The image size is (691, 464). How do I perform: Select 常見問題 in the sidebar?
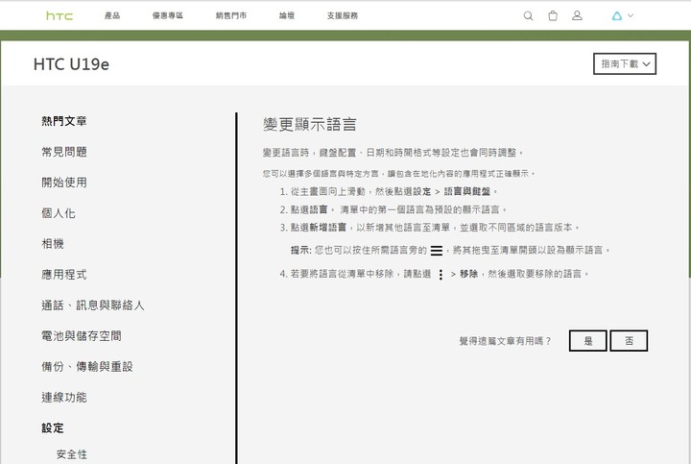[64, 152]
